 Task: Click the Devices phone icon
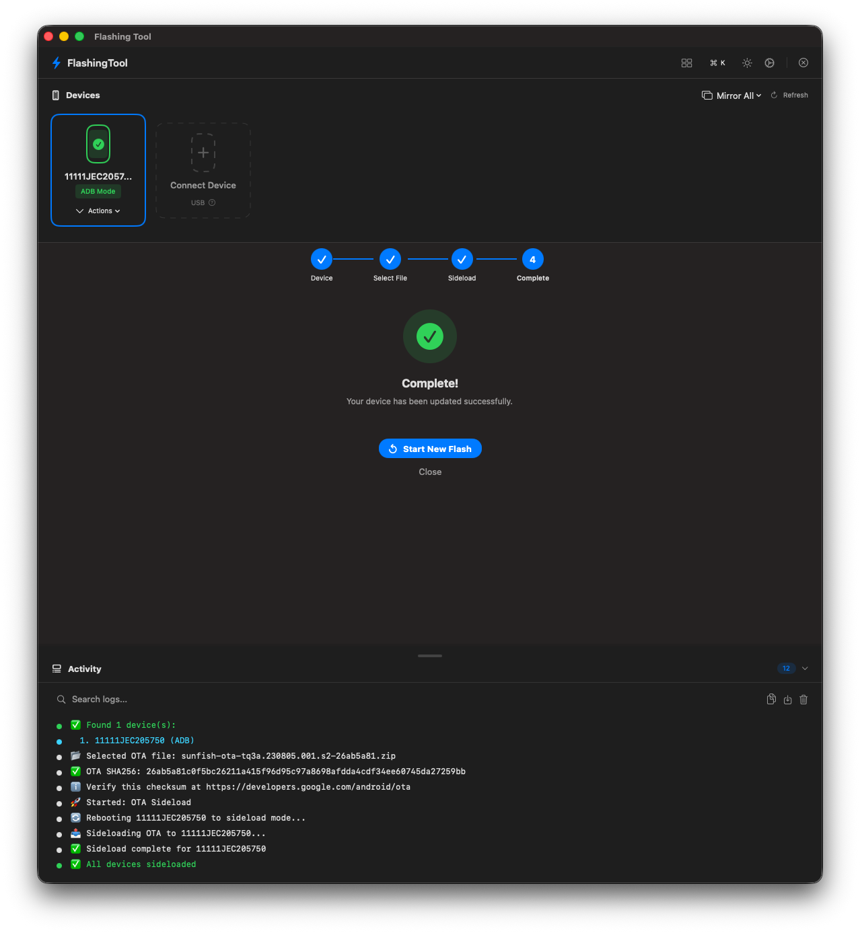pos(56,96)
